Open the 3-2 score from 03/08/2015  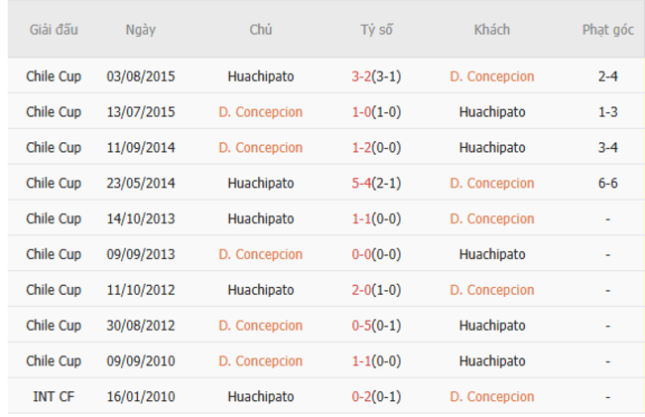coord(364,76)
